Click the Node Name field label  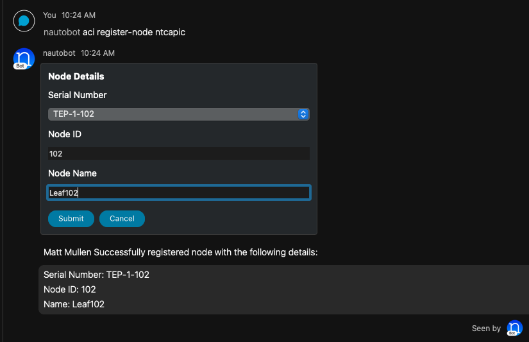pyautogui.click(x=74, y=173)
